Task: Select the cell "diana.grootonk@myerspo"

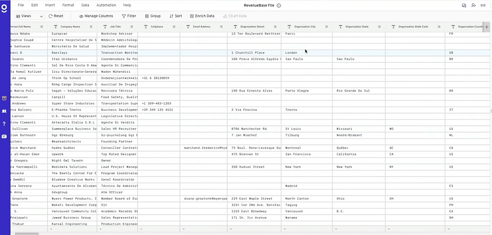Action: click(x=204, y=199)
